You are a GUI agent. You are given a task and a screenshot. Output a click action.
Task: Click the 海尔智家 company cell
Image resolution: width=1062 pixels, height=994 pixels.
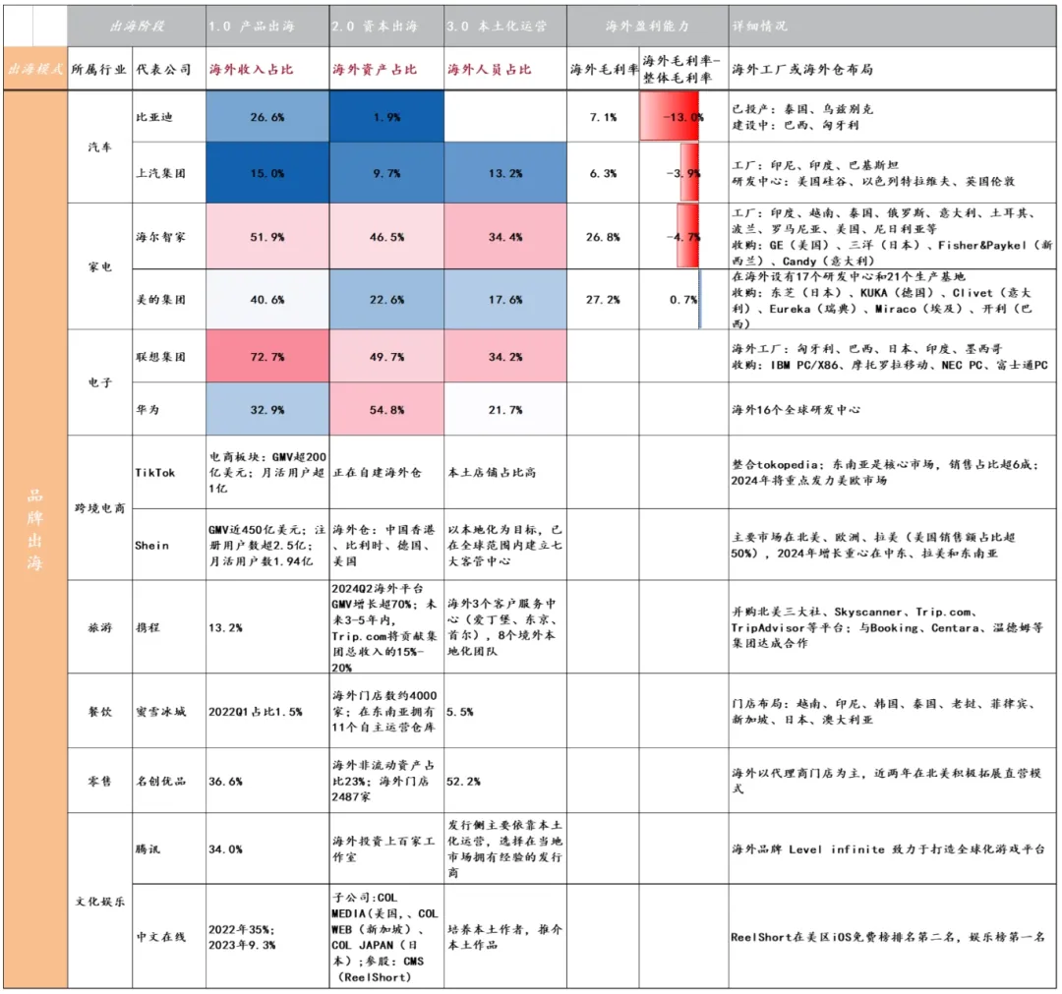[x=169, y=236]
